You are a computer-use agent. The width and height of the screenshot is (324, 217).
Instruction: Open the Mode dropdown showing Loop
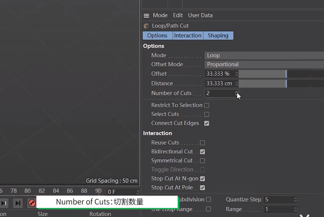pyautogui.click(x=264, y=55)
